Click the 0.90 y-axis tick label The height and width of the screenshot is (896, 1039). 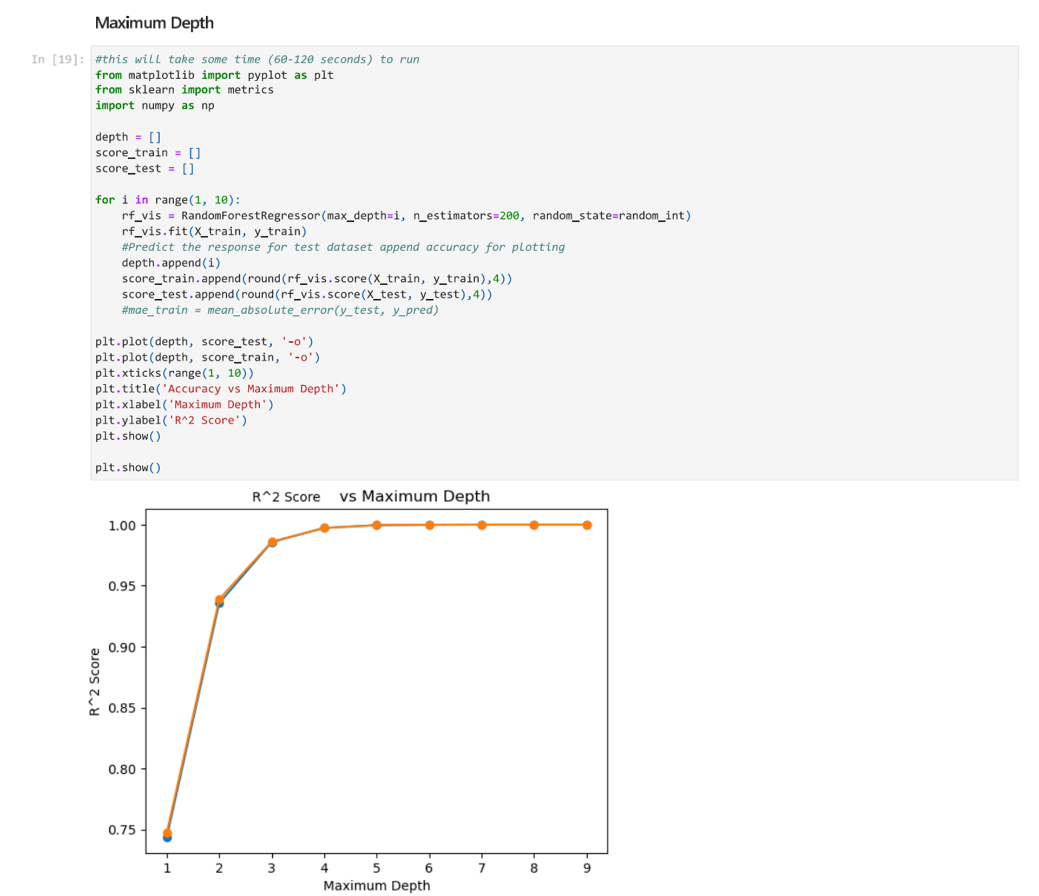point(122,647)
